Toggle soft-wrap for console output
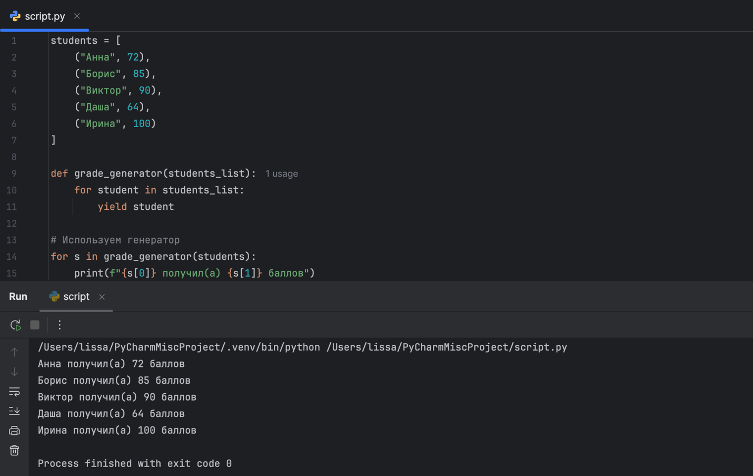Screen dimensions: 753x476 point(14,392)
